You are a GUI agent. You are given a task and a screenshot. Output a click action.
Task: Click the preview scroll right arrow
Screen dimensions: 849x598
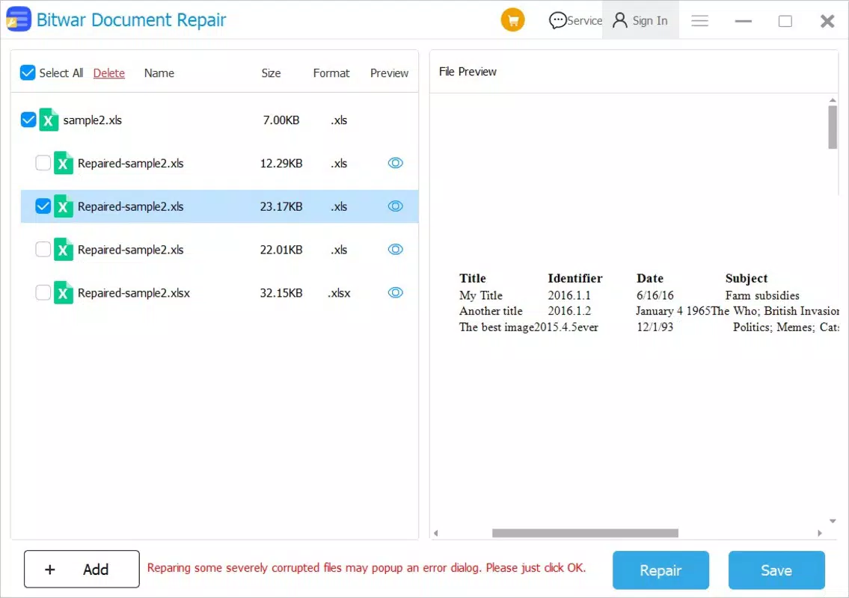820,533
